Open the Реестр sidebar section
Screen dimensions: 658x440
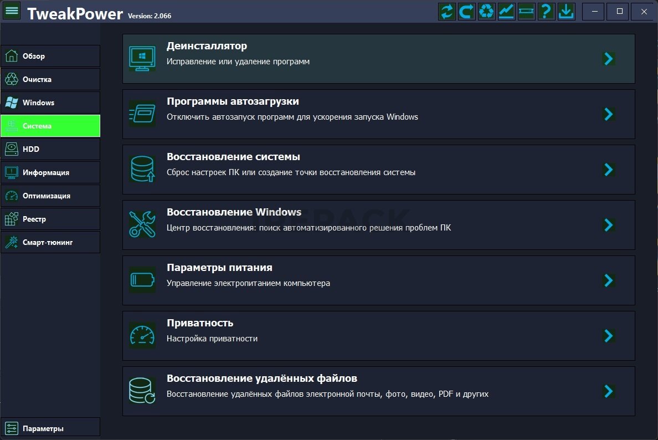coord(50,219)
